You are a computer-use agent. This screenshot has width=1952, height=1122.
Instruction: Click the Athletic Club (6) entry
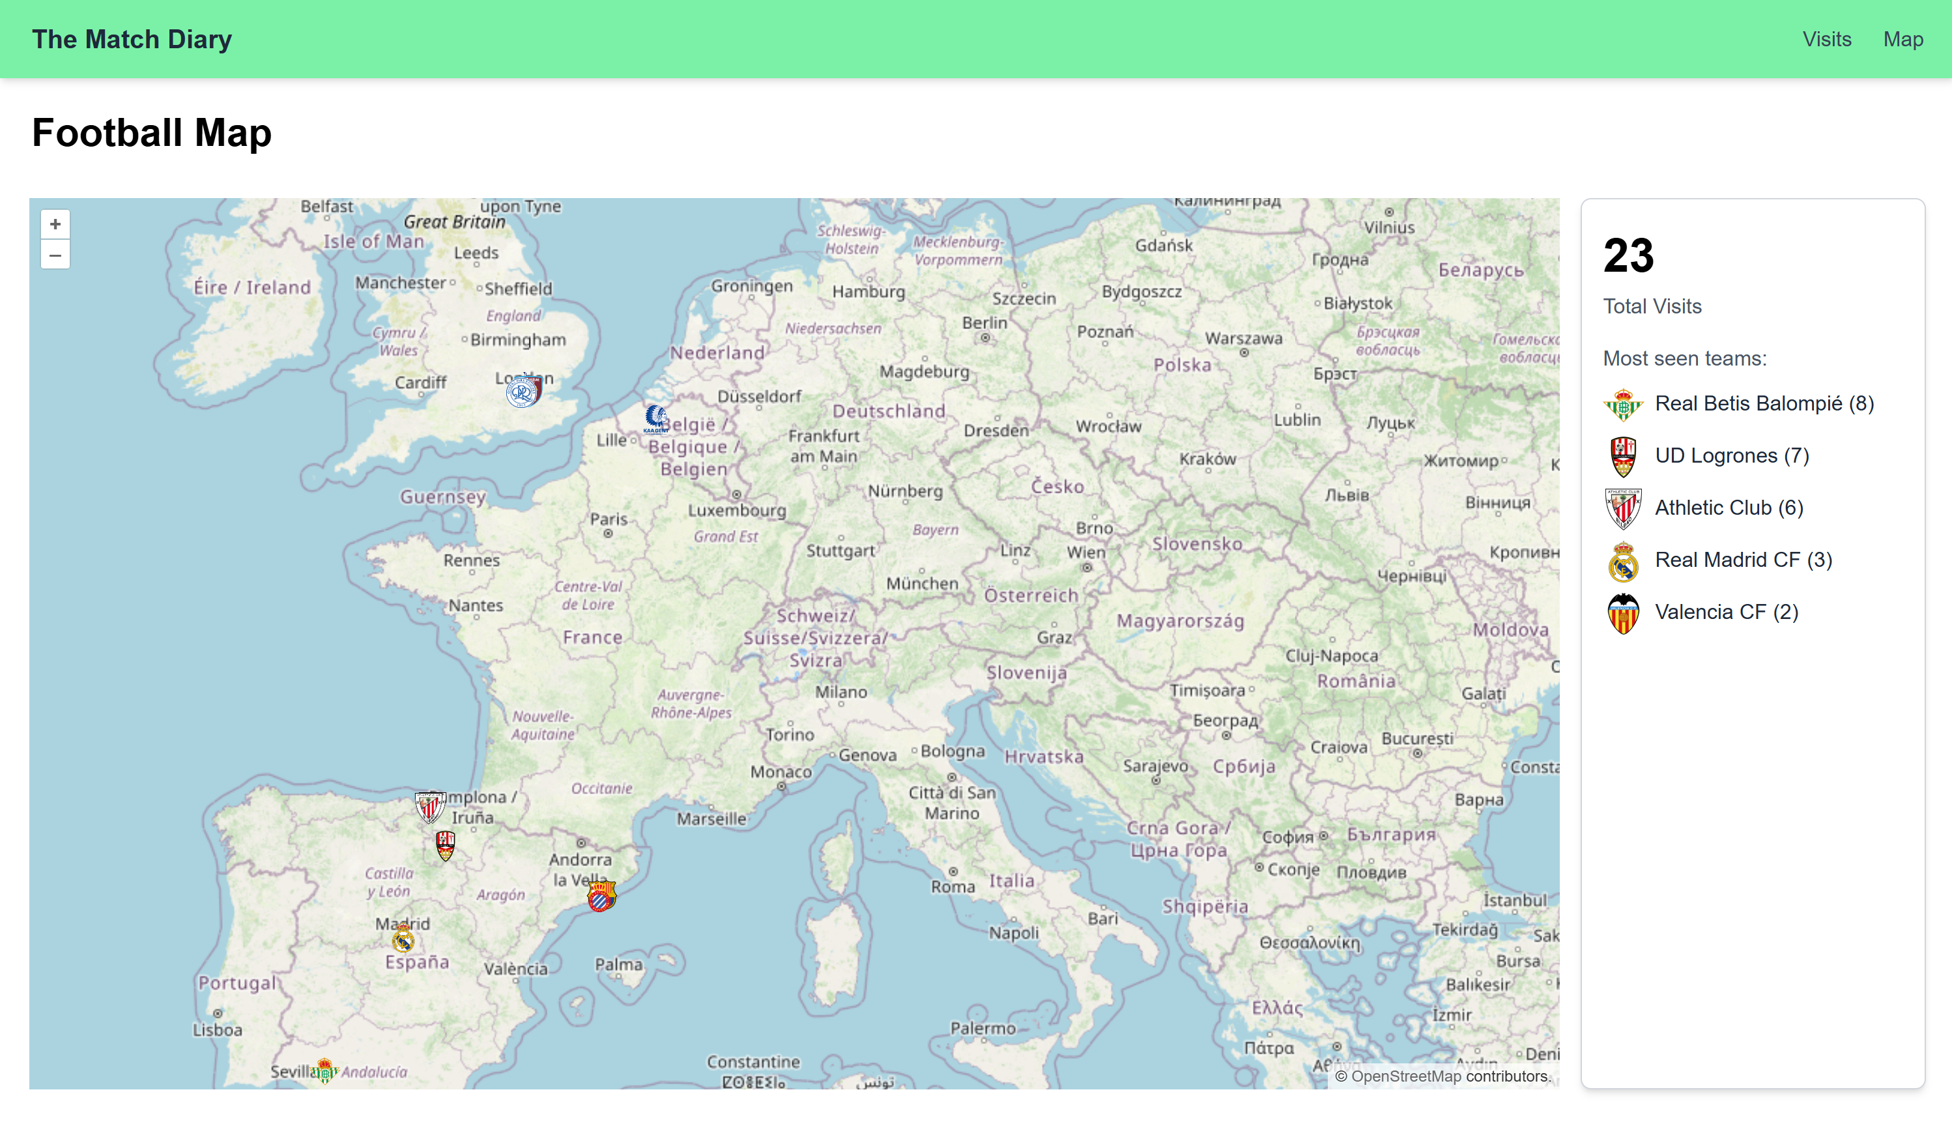coord(1729,508)
